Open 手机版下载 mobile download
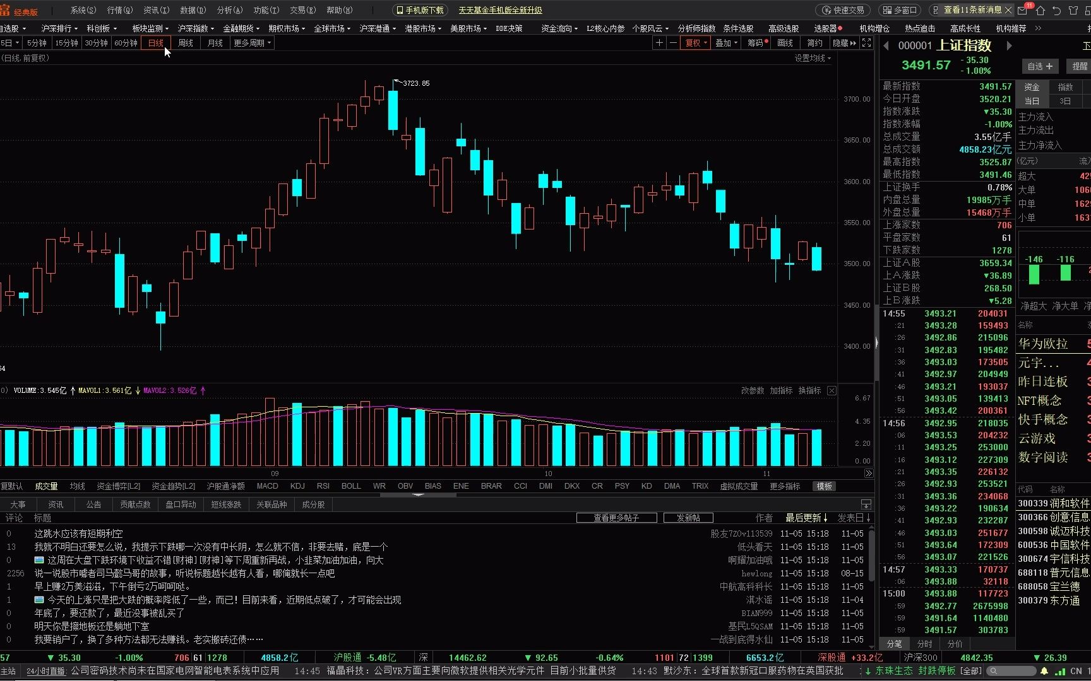1091x681 pixels. 420,10
